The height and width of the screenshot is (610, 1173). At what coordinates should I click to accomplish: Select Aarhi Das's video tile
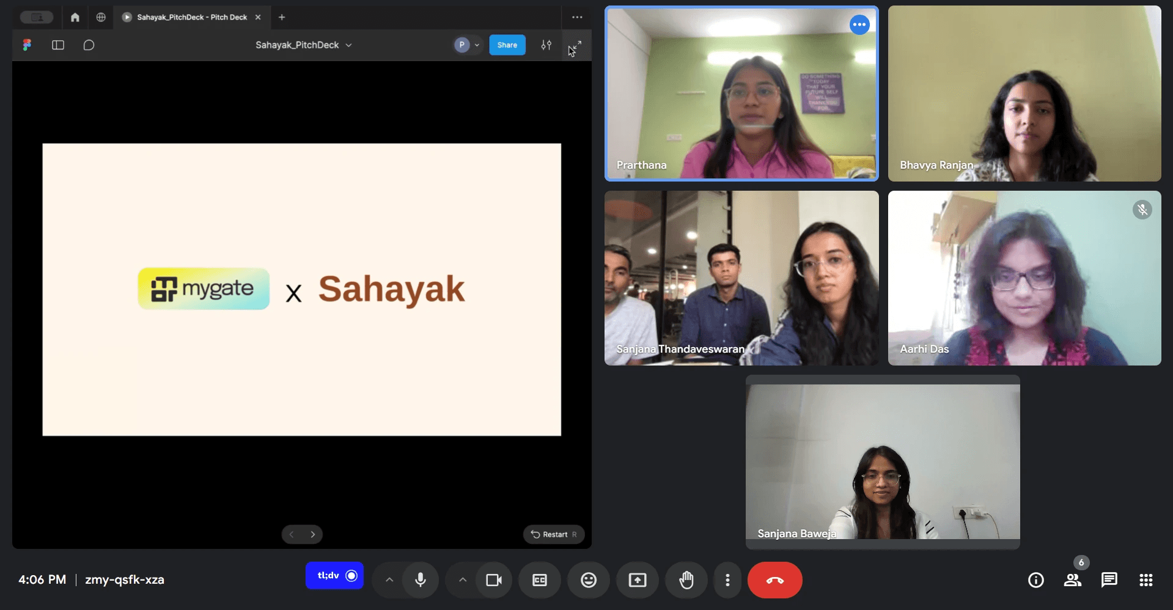click(1024, 278)
